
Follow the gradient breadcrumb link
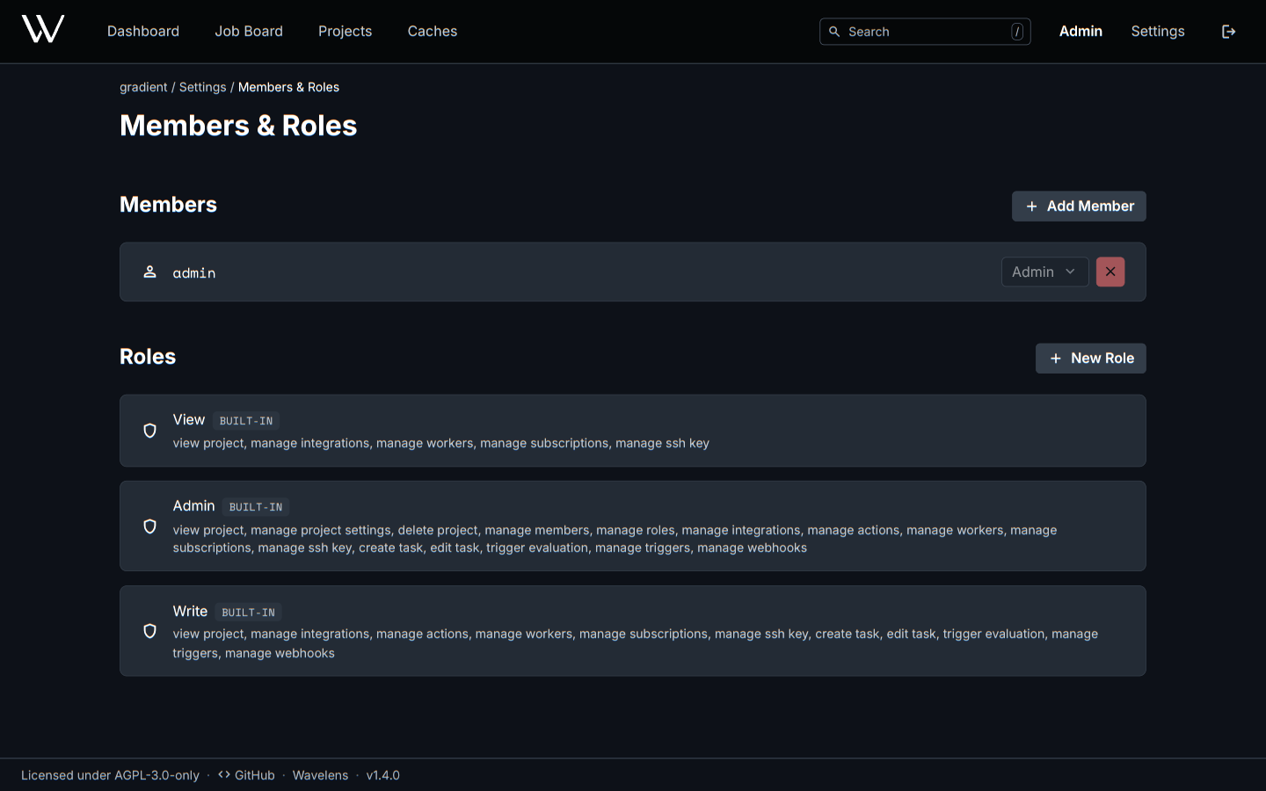143,87
